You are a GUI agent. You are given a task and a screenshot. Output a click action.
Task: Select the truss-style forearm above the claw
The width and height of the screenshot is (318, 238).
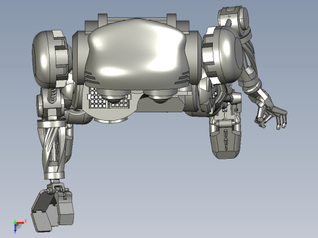[53, 150]
